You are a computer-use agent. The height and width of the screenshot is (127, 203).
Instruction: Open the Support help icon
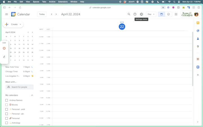point(135,14)
